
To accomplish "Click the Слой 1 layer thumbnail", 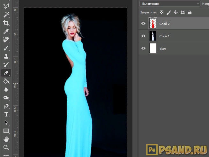I will tap(153, 36).
